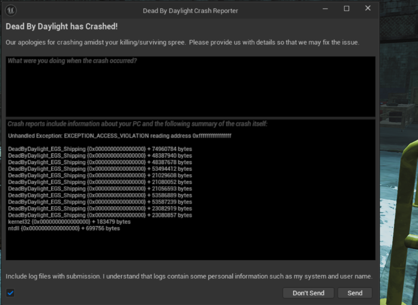Click the ntdll 699756 bytes line

pyautogui.click(x=64, y=228)
